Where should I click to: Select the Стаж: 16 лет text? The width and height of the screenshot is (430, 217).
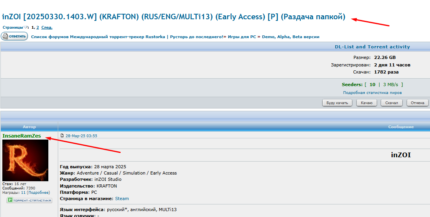[x=14, y=184]
